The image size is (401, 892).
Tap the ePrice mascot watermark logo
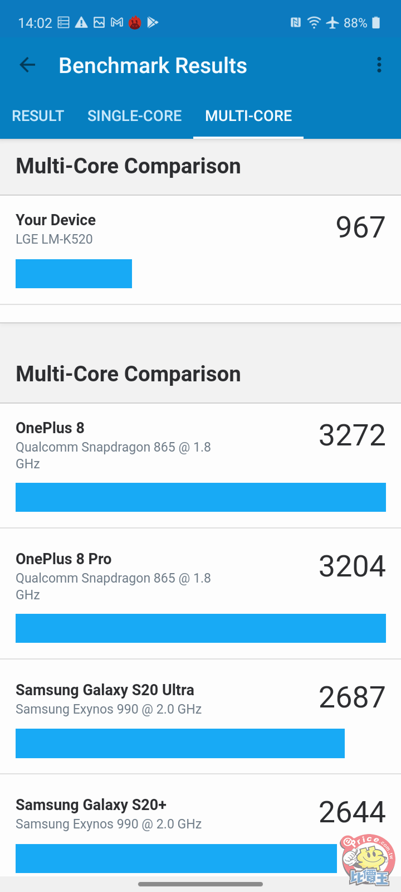[368, 859]
